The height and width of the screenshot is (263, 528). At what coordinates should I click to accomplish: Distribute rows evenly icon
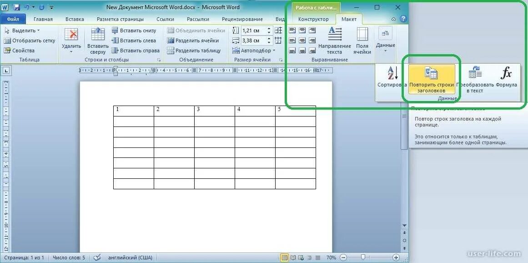(x=278, y=30)
